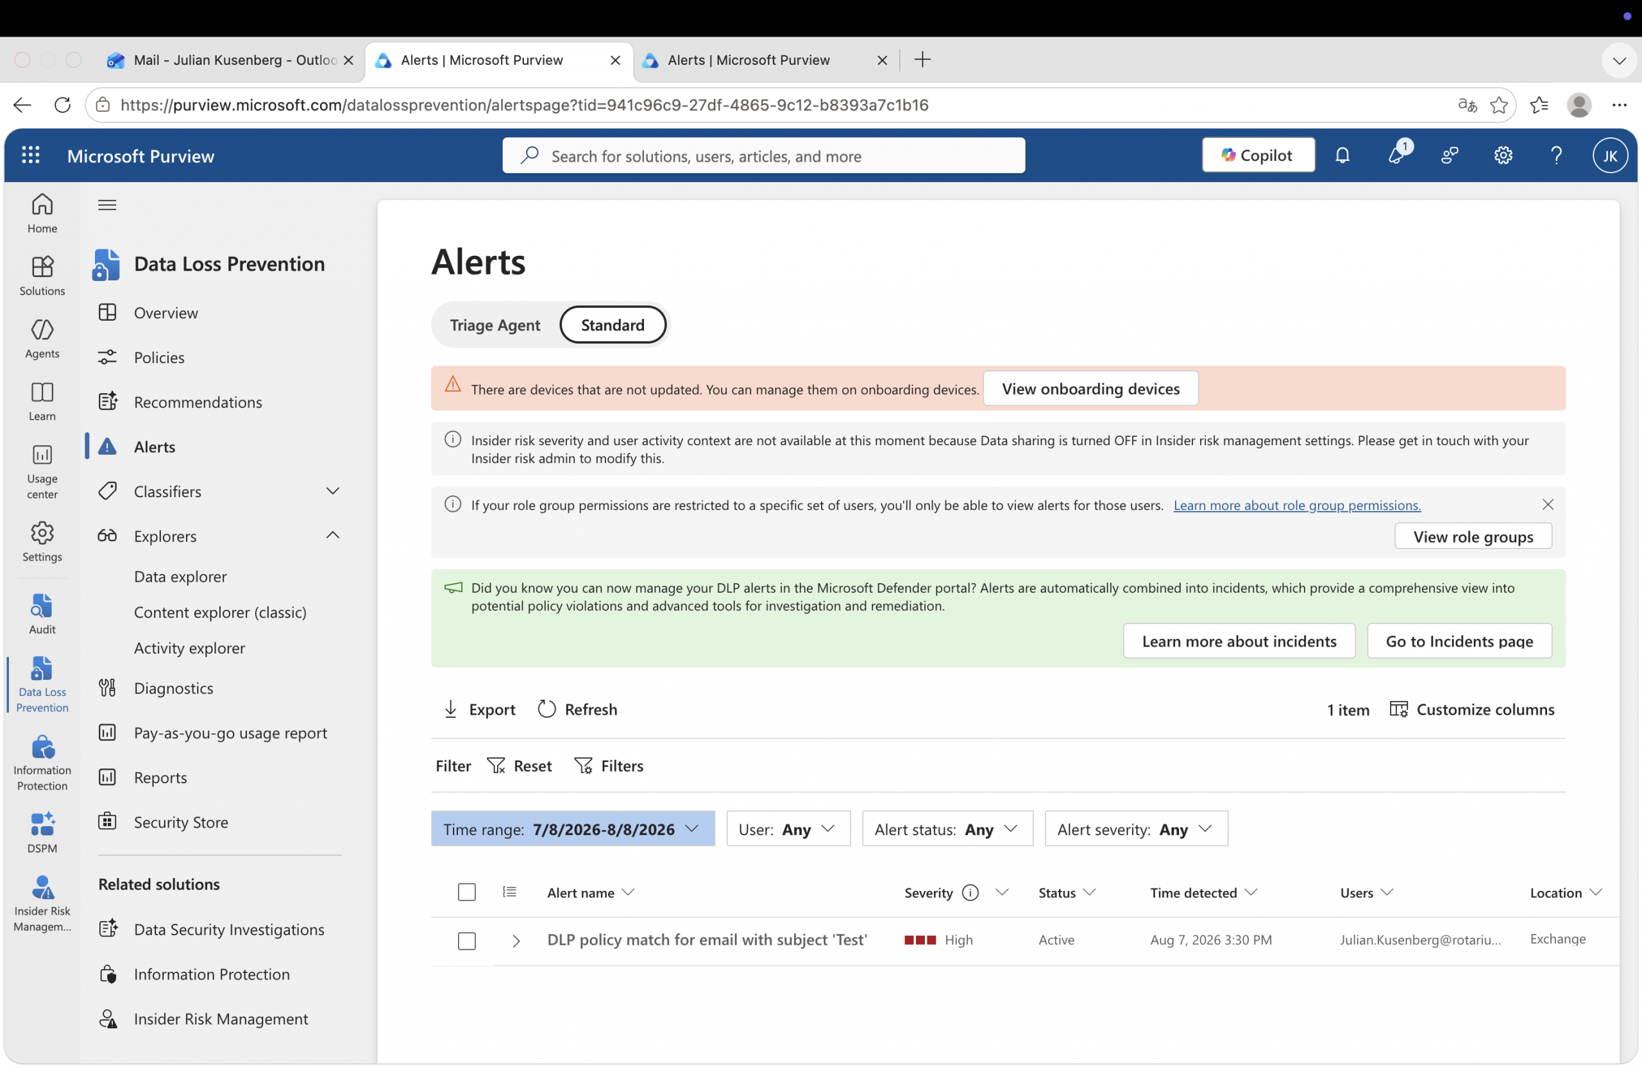1642x1068 pixels.
Task: Click severity info icon in column header
Action: click(x=970, y=893)
